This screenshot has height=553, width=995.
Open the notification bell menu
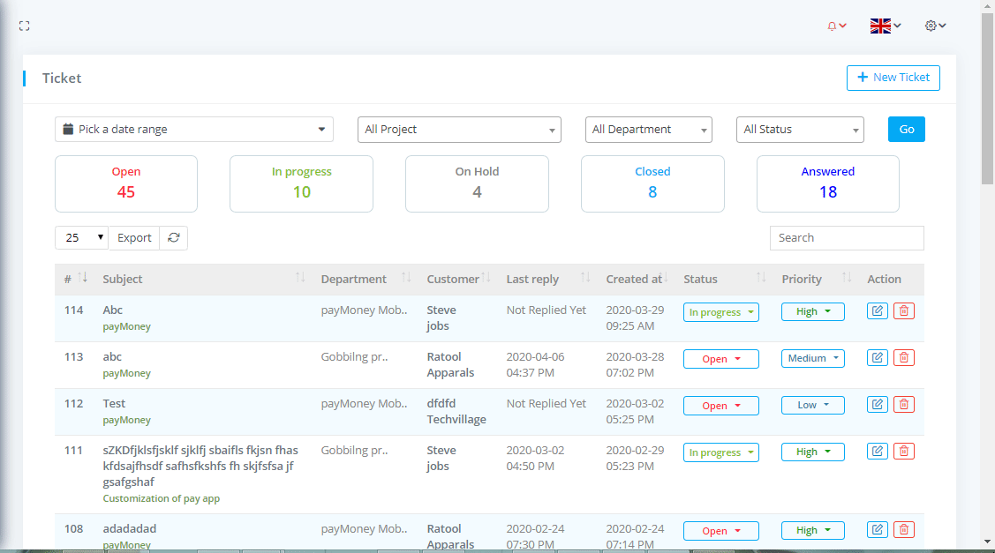[x=836, y=26]
